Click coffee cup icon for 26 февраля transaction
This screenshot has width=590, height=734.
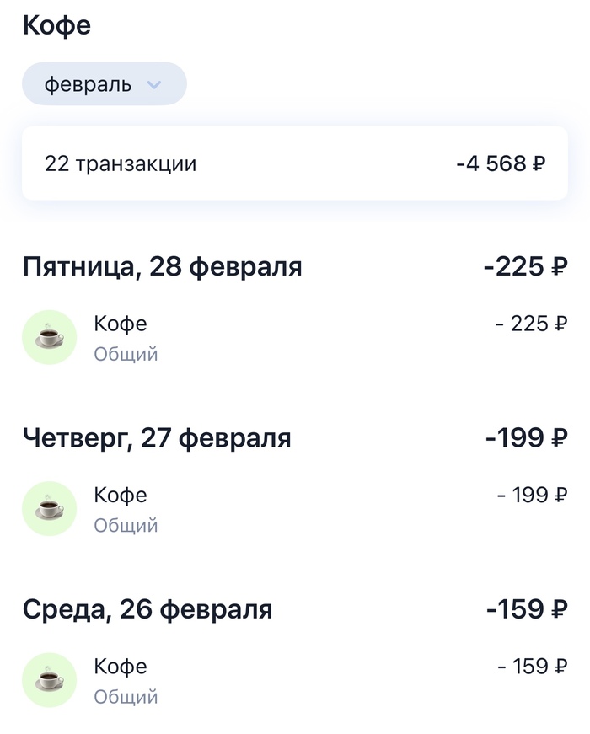[x=49, y=680]
